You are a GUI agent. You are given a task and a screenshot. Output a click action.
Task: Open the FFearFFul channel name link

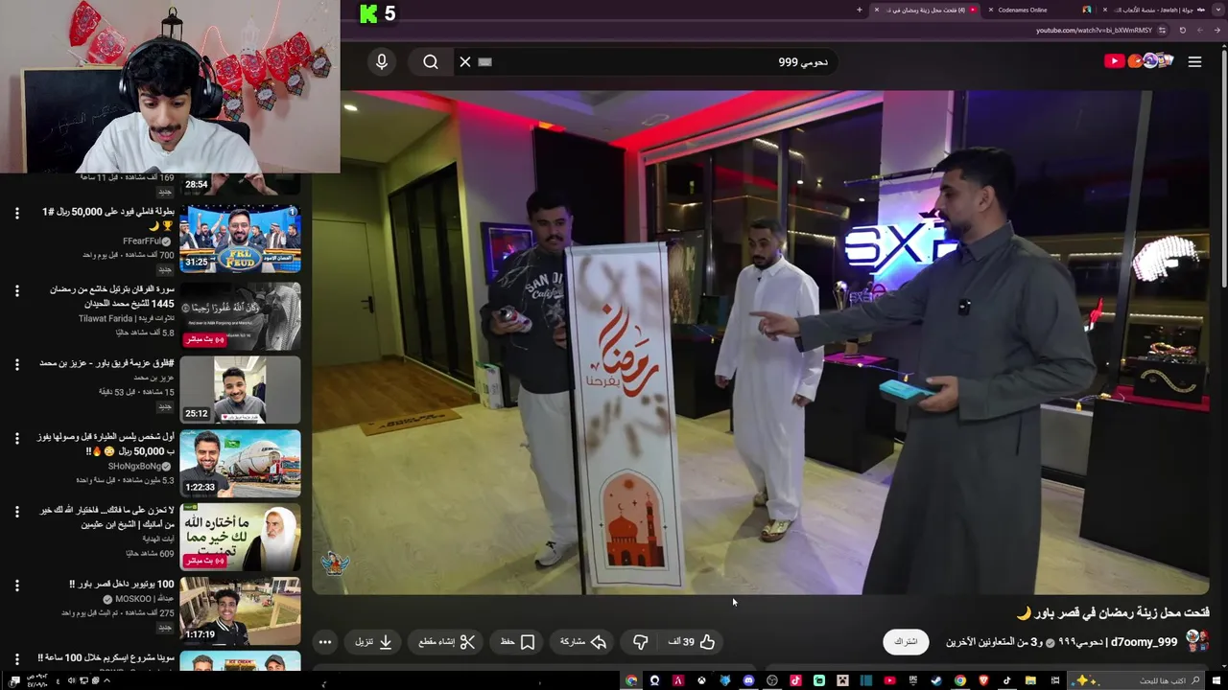(x=142, y=241)
